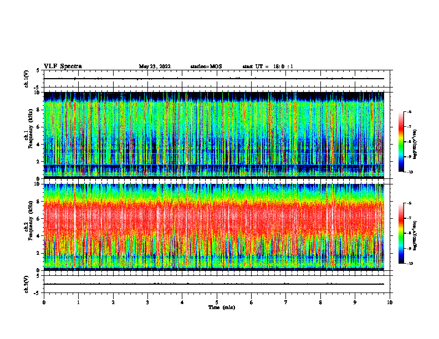This screenshot has width=439, height=339.
Task: Click time axis tick label "9"
Action: click(355, 302)
